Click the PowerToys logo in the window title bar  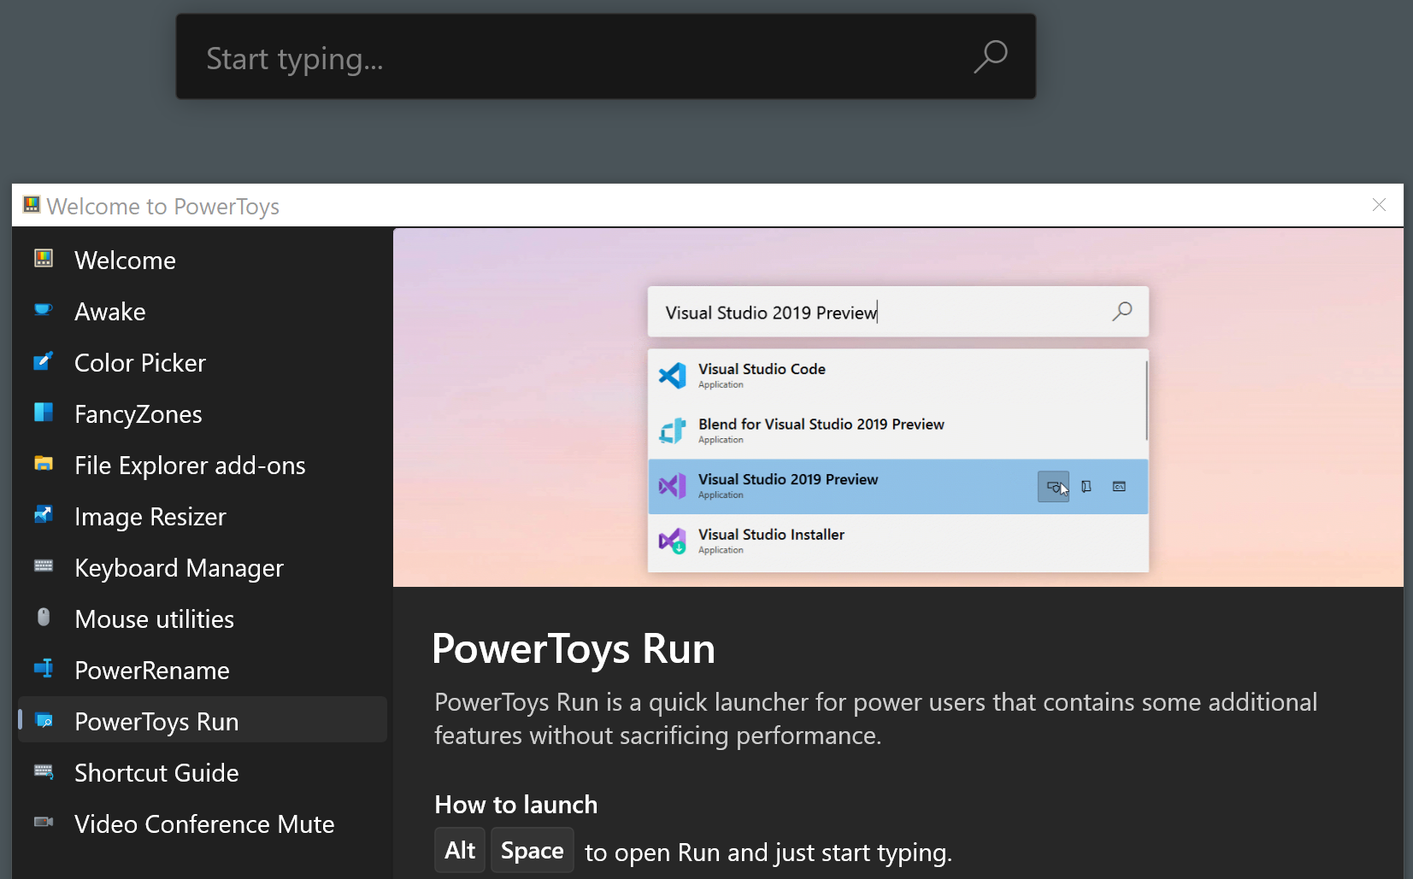click(32, 204)
